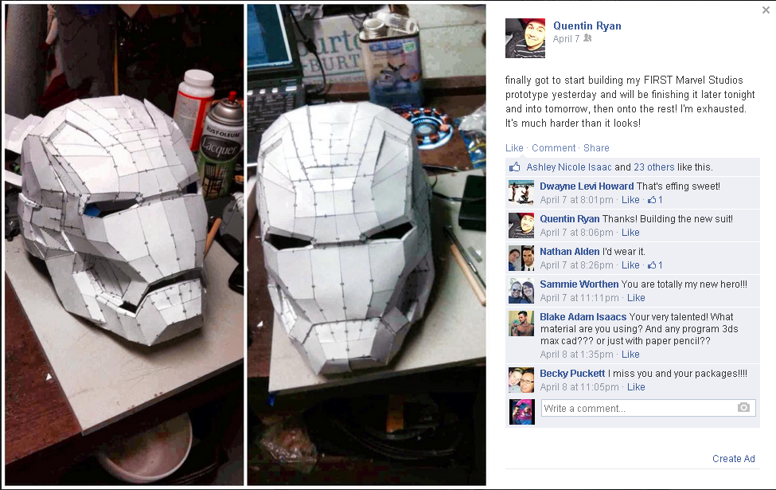
Task: Like Sammie Worthen's comment
Action: point(636,298)
